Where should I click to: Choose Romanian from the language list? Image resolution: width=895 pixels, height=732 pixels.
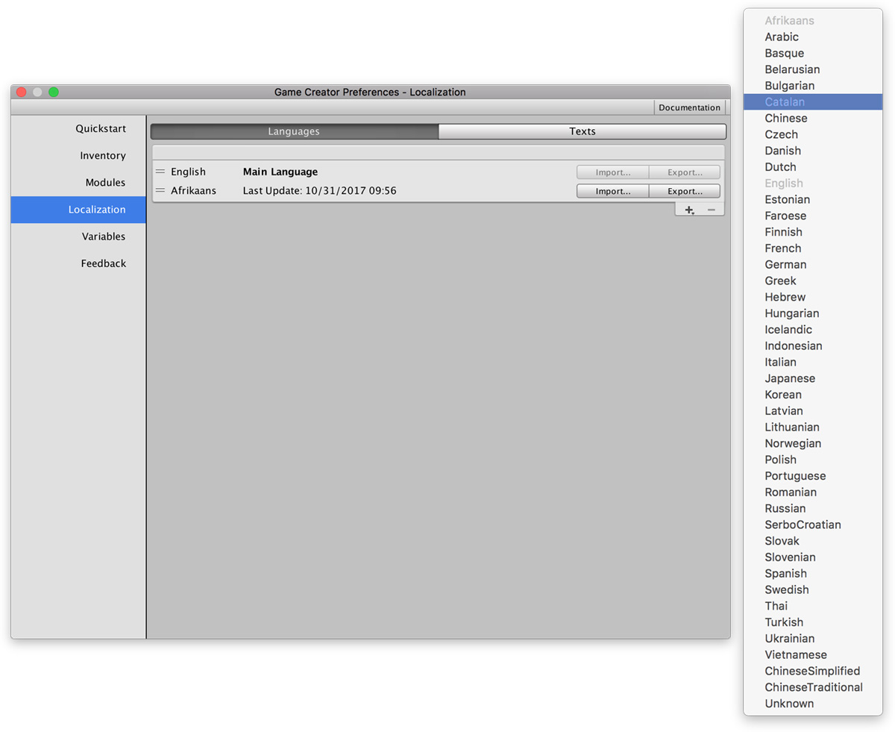pyautogui.click(x=813, y=492)
